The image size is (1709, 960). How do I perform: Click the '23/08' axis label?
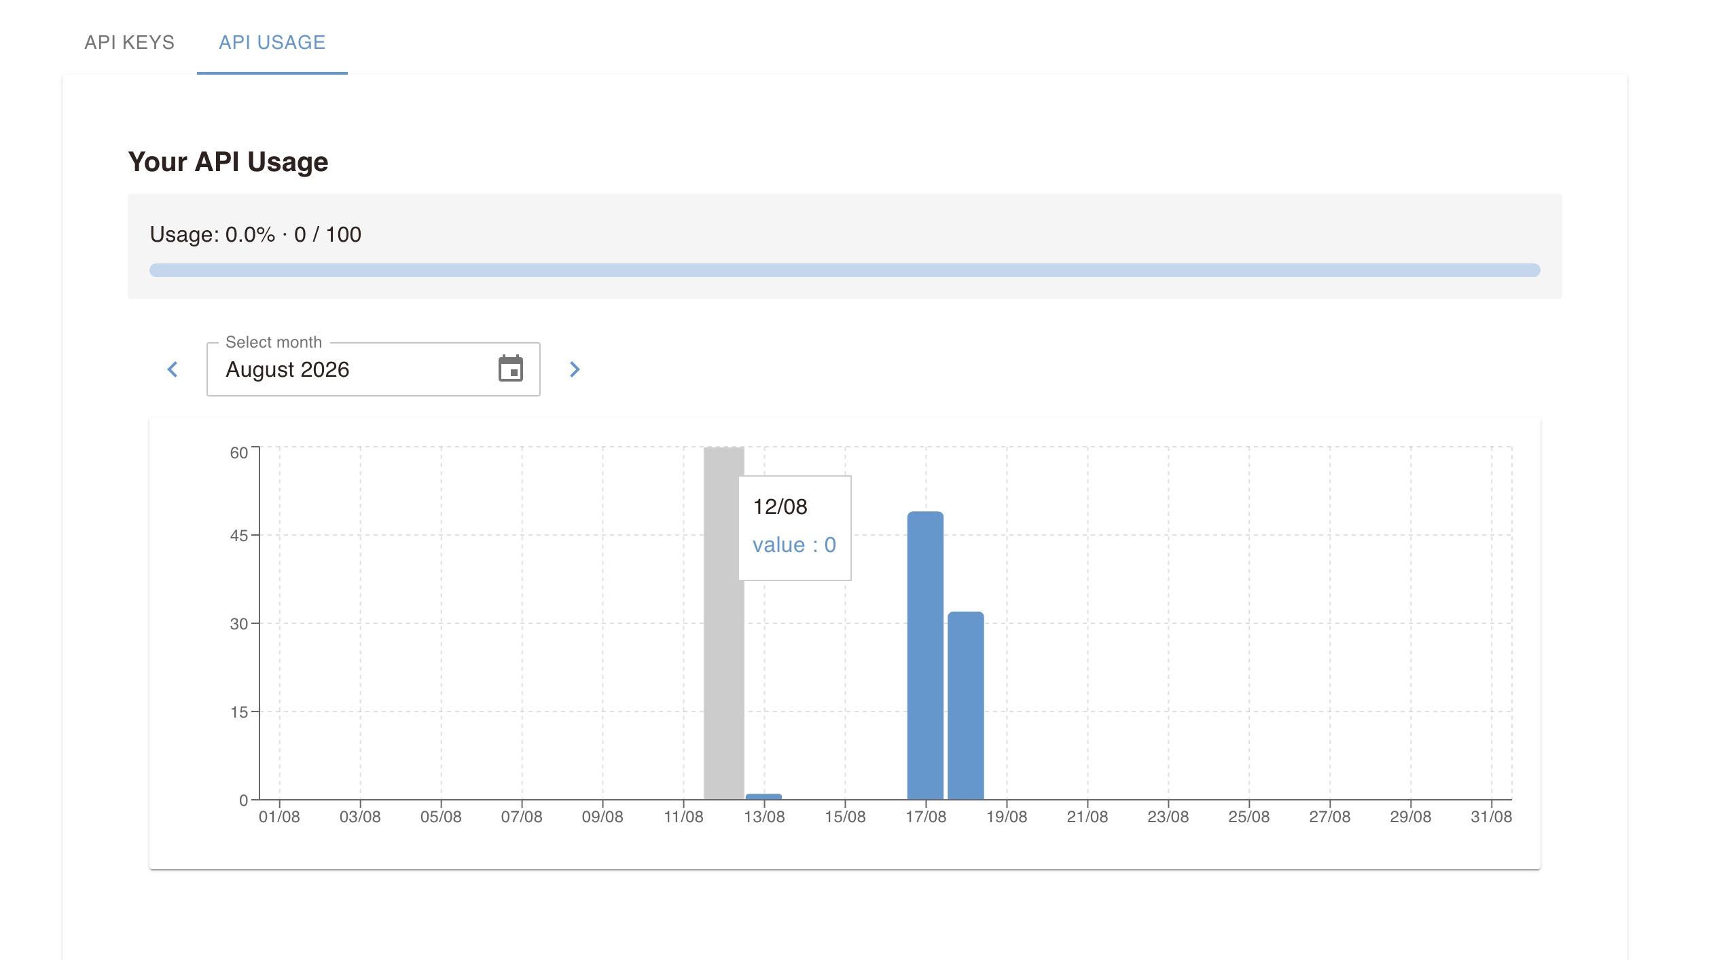coord(1168,817)
